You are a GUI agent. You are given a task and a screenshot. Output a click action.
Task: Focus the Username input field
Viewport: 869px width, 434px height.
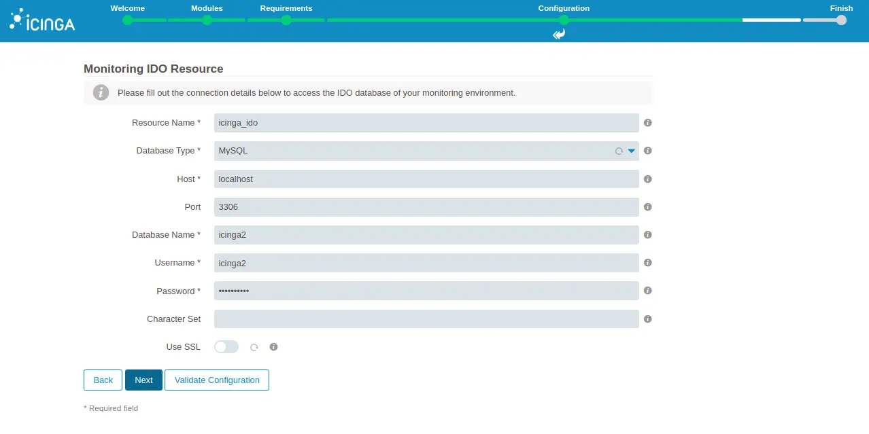[x=426, y=263]
